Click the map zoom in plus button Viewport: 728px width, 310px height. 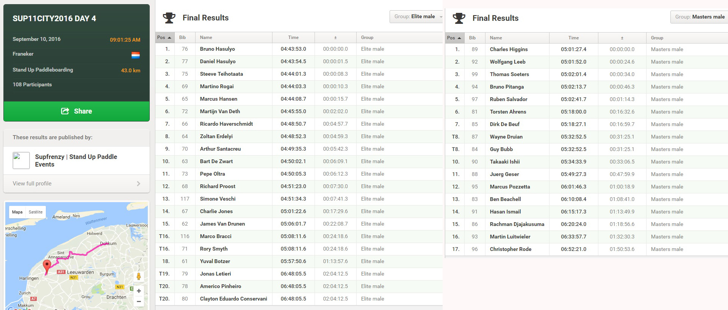coord(139,291)
